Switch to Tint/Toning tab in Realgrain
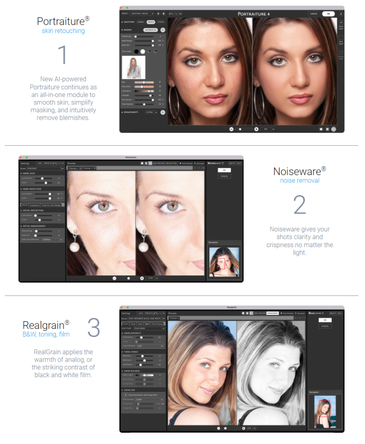365x444 pixels. [157, 323]
